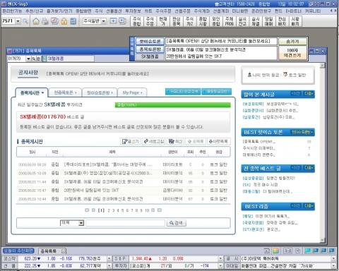
Task: Click the 이전 button in BEST 리플
Action: coord(296,206)
